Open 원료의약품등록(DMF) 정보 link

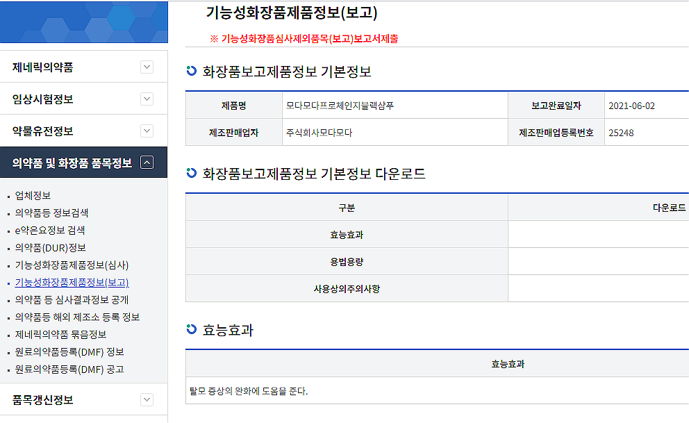(69, 352)
